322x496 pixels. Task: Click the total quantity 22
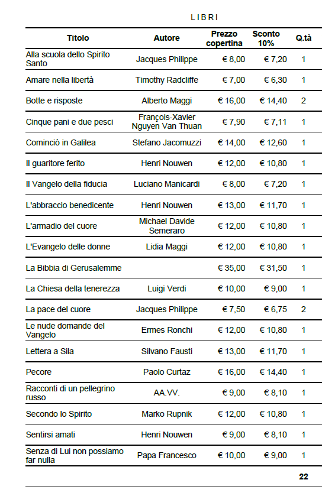(x=303, y=476)
